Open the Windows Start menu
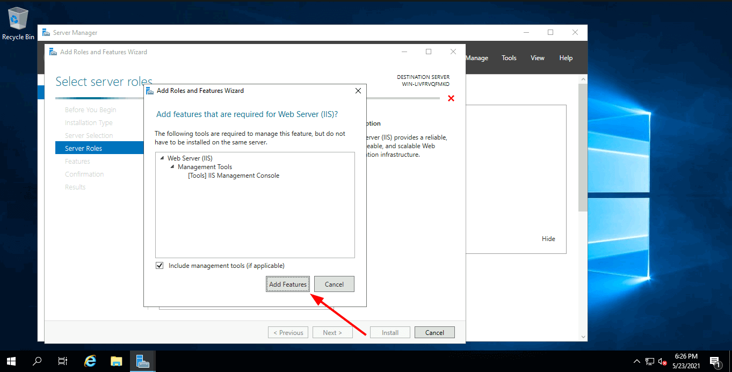732x372 pixels. click(11, 361)
